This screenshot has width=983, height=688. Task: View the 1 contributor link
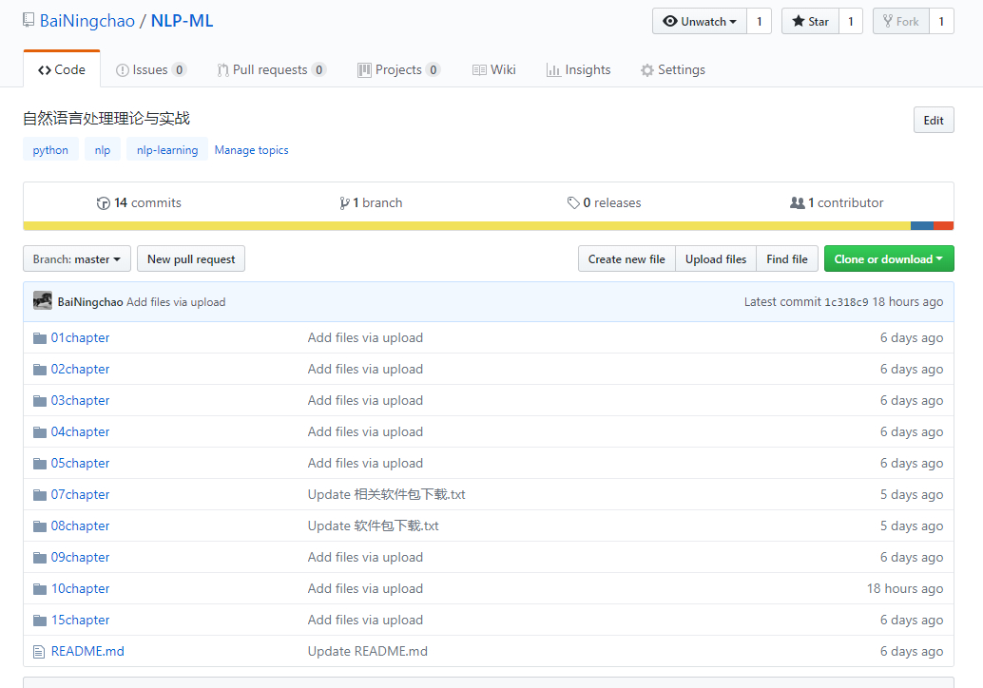837,203
